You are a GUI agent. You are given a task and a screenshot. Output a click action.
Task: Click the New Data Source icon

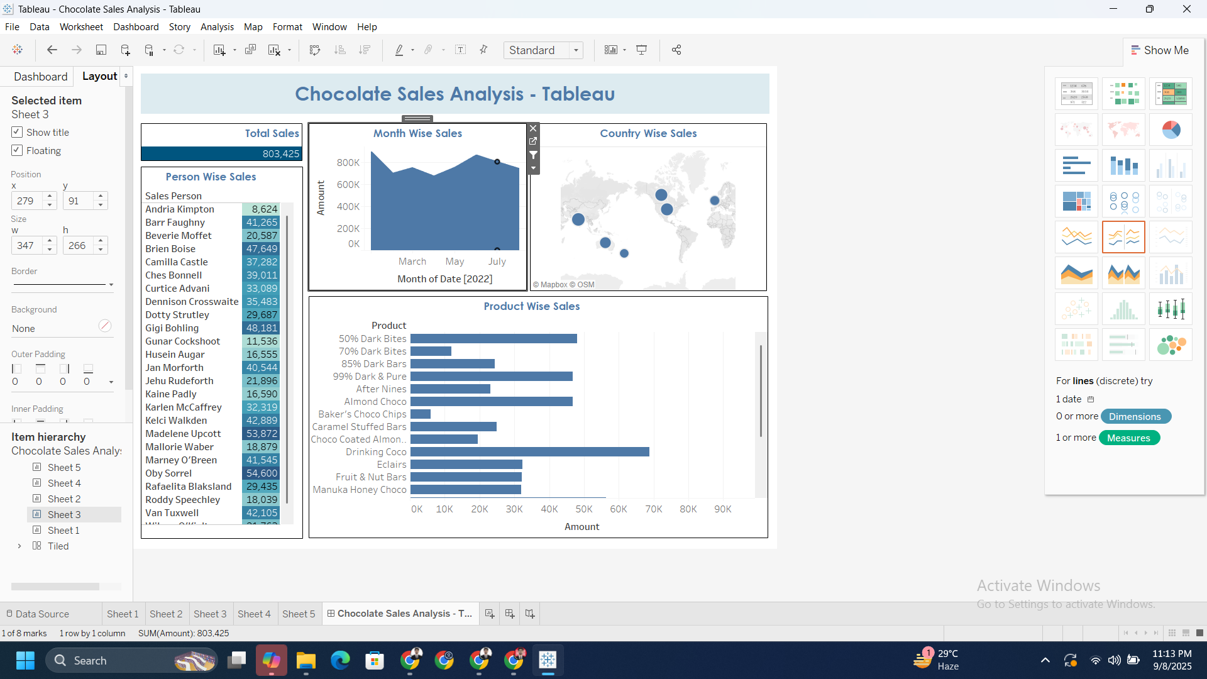point(125,50)
